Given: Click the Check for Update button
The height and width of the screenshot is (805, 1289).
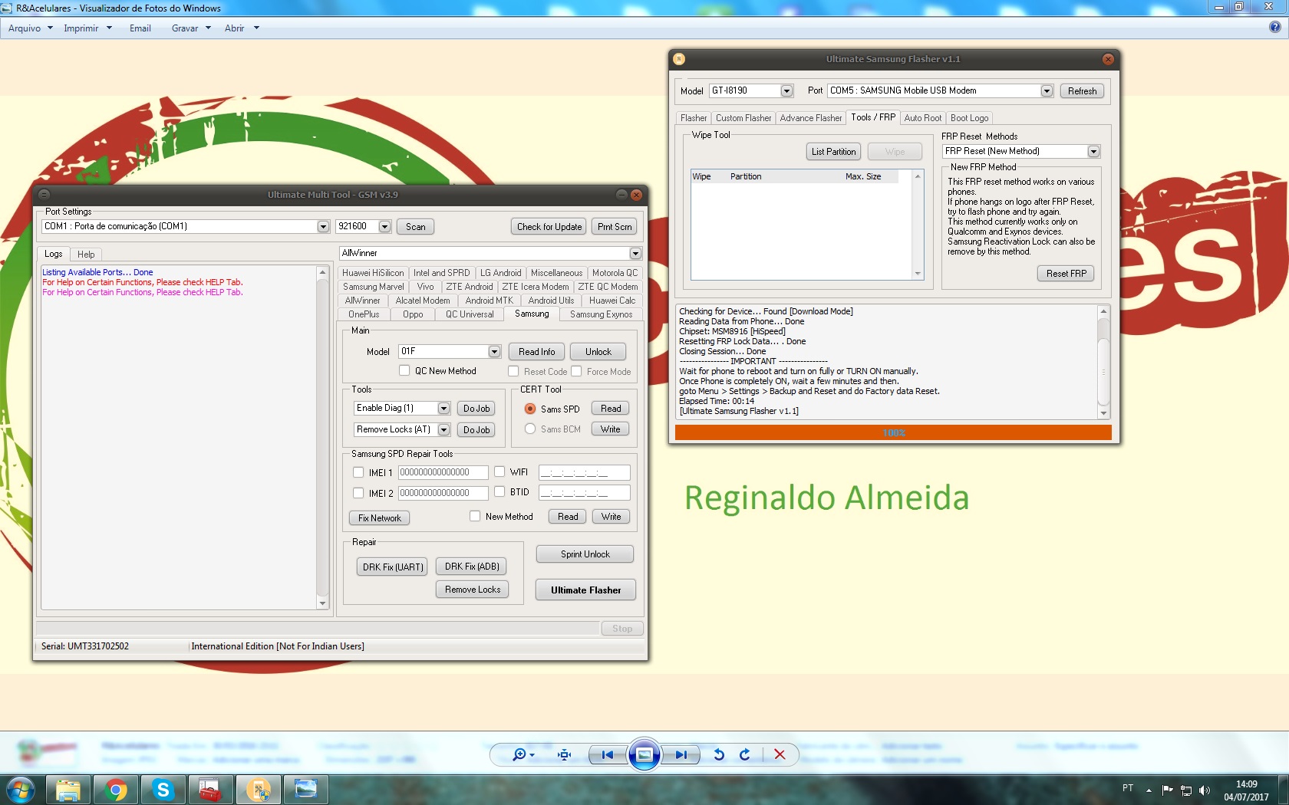Looking at the screenshot, I should (x=549, y=227).
